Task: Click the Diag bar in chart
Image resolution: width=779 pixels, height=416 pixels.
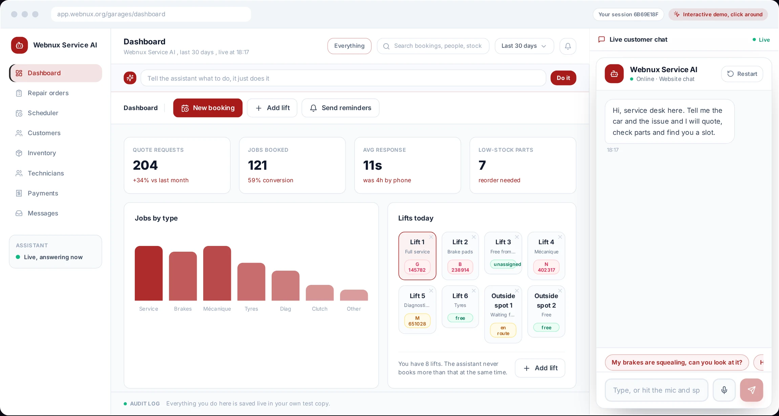Action: coord(286,286)
